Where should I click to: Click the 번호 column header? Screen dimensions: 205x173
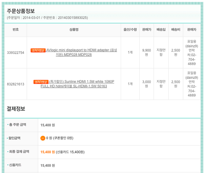coord(15,30)
